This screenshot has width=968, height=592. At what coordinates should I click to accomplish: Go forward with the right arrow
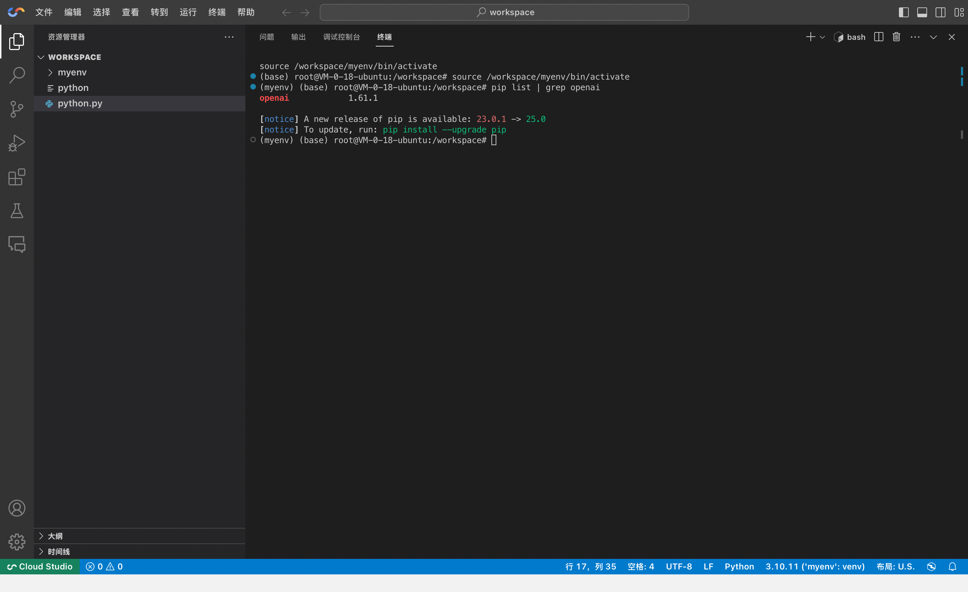point(305,13)
